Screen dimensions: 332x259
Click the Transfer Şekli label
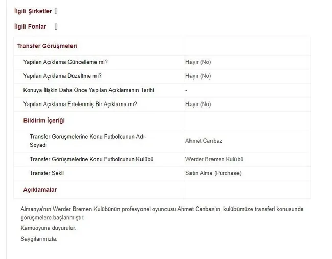coord(46,173)
